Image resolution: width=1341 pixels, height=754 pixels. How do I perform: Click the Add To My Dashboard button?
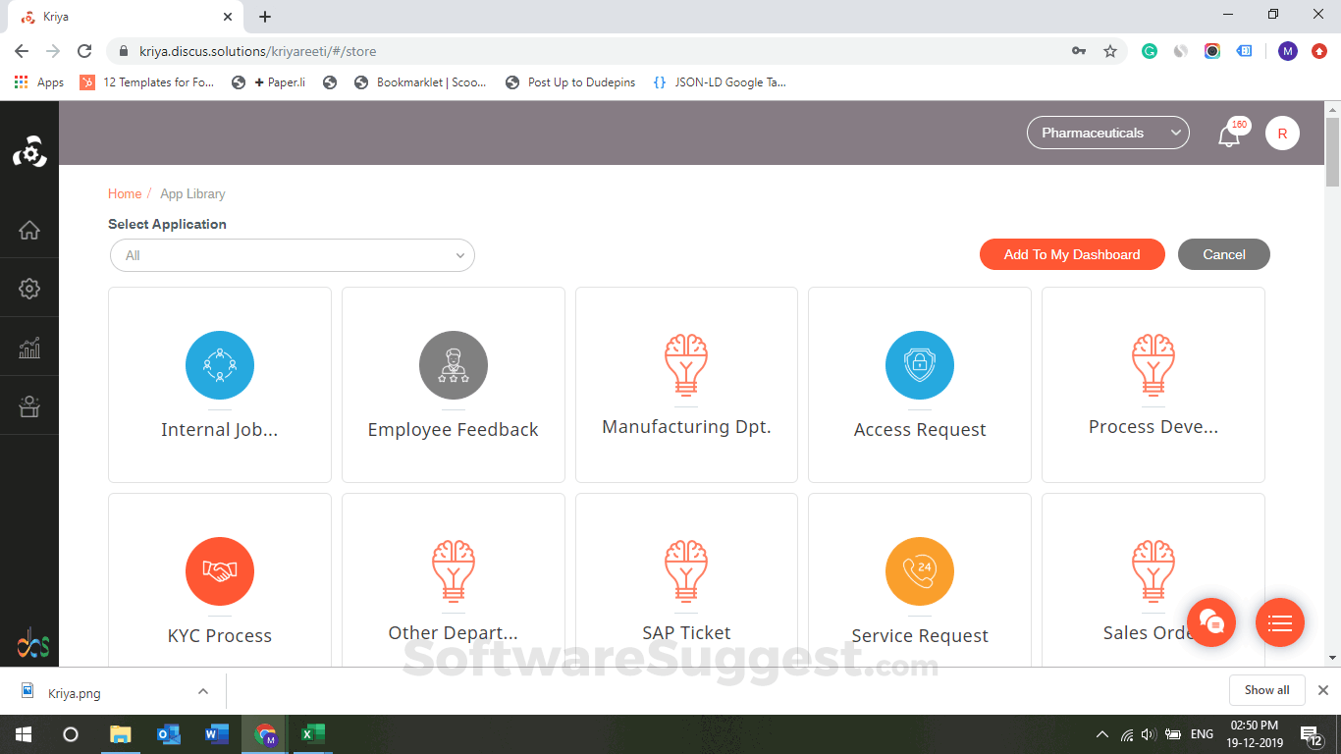pos(1072,254)
